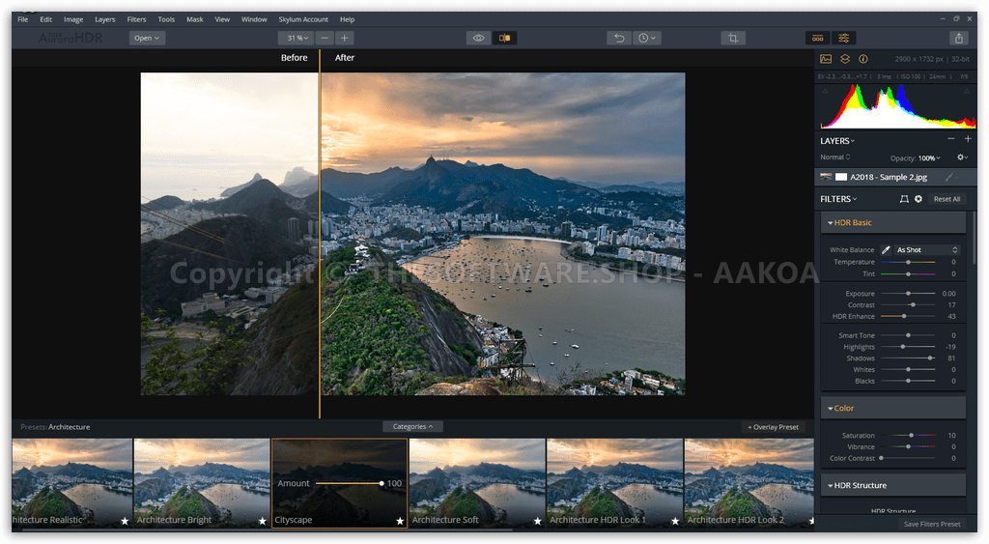989x544 pixels.
Task: Favorite the Architecture Realistic preset star
Action: tap(125, 521)
